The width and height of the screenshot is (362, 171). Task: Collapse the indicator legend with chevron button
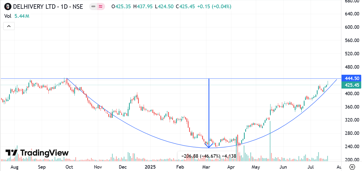coord(9,26)
